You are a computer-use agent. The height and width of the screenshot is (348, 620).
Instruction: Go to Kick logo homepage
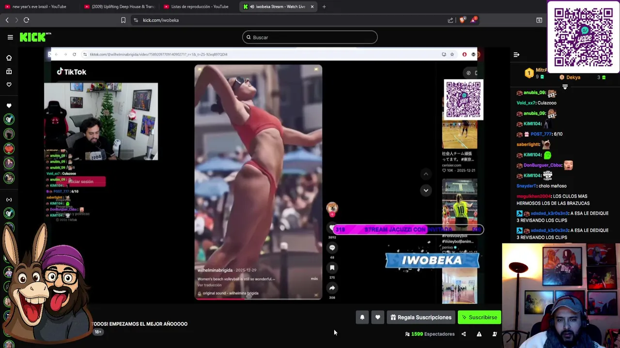coord(35,37)
